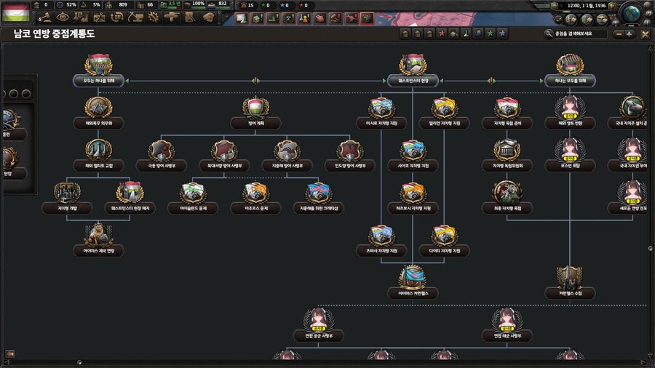This screenshot has width=655, height=368.
Task: Select the 방어 계획 focus icon
Action: pyautogui.click(x=256, y=110)
